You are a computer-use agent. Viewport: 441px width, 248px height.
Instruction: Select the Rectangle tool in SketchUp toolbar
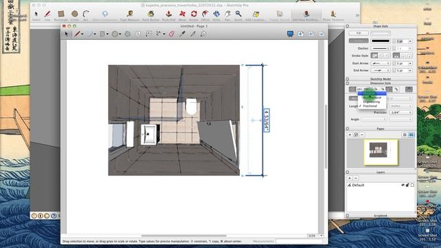click(x=61, y=15)
